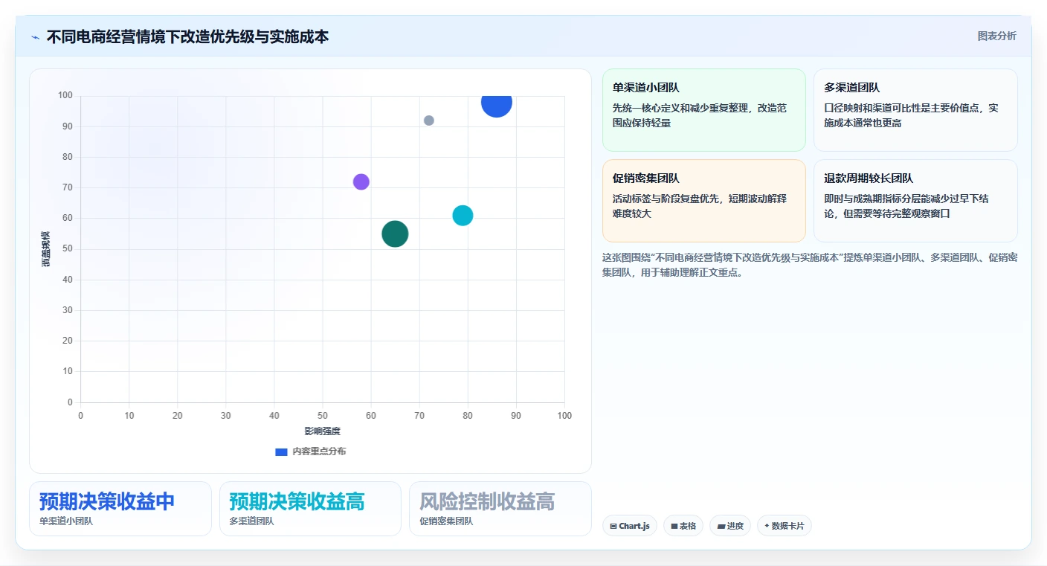Click the 覆盖程度 y-axis label

coord(46,249)
